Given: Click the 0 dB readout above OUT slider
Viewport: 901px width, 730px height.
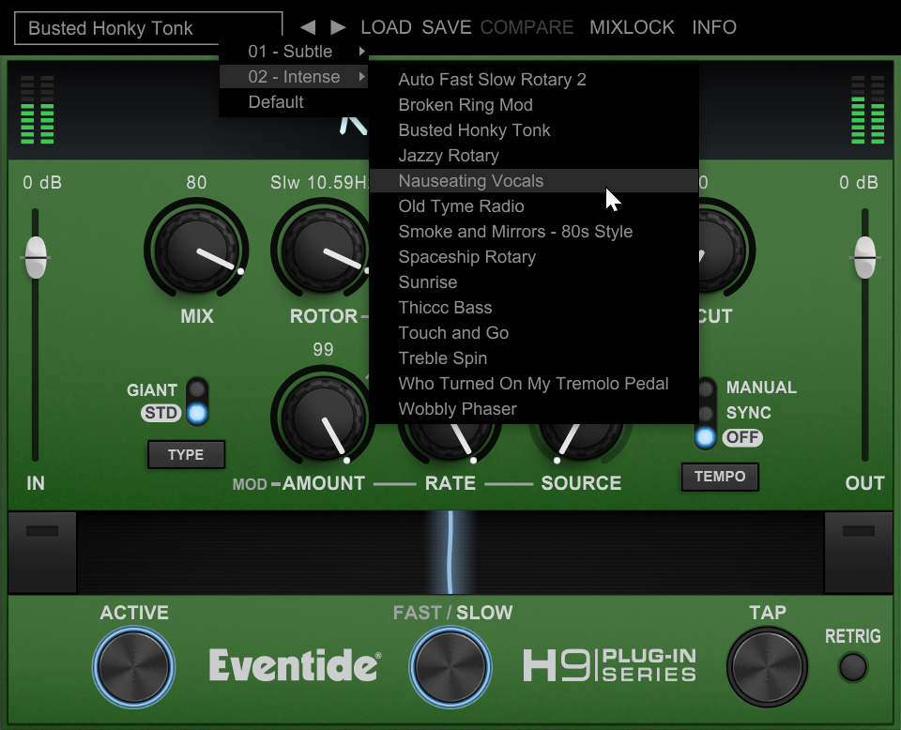Looking at the screenshot, I should pos(859,183).
